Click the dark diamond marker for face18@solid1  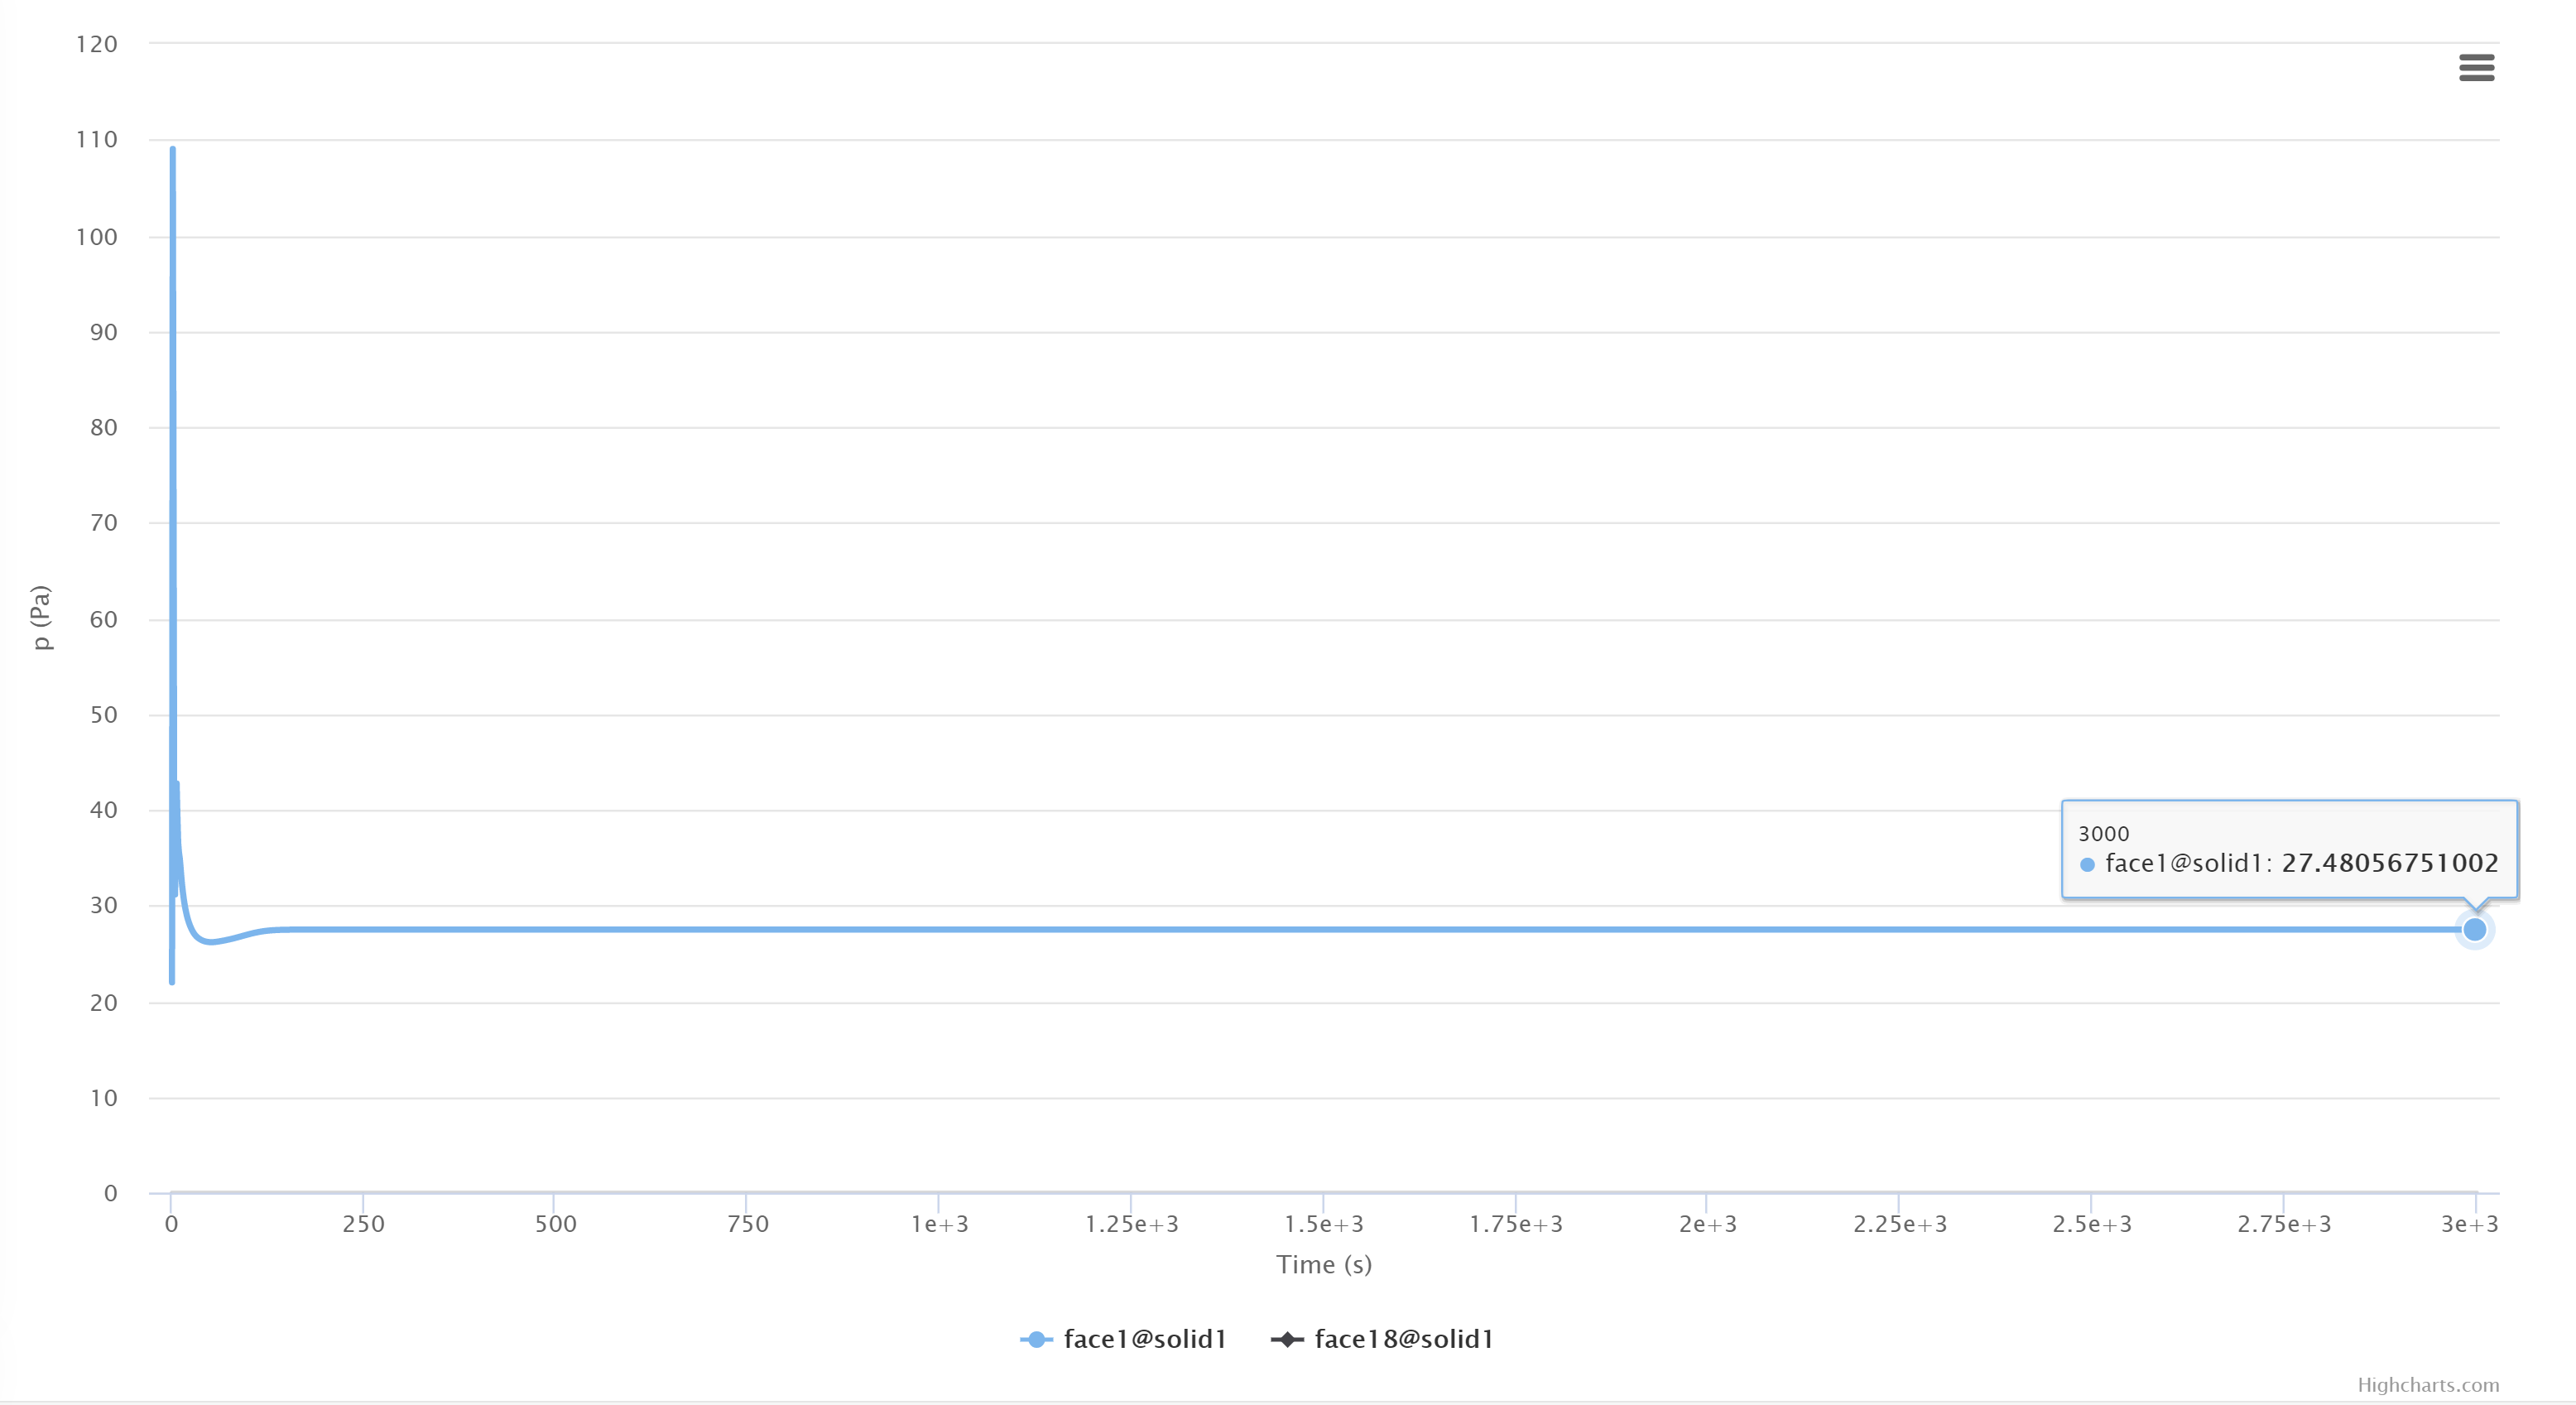pyautogui.click(x=1287, y=1339)
